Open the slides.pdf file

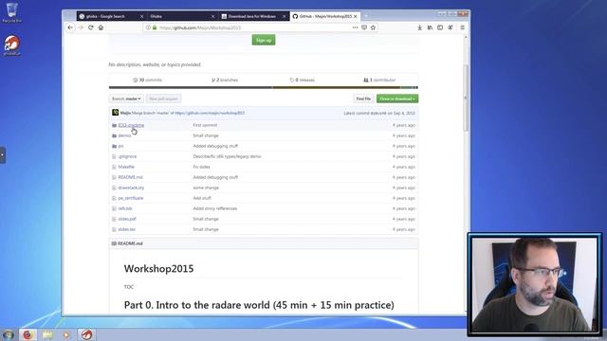click(x=127, y=219)
